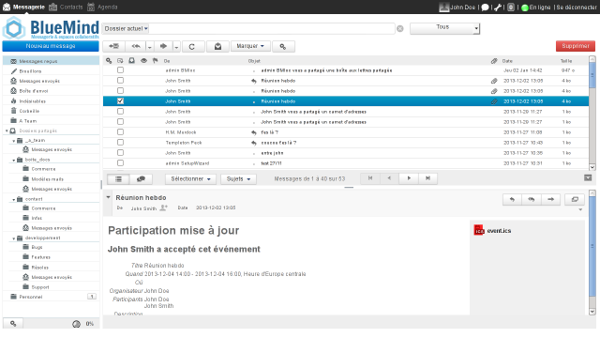Click the refresh mailbox toolbar icon
This screenshot has height=338, width=600.
(x=192, y=46)
